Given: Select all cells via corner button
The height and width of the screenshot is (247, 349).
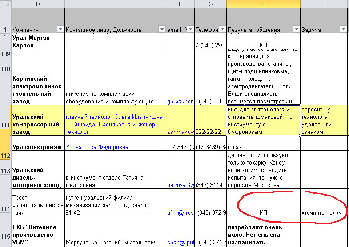Looking at the screenshot, I should tap(6, 4).
